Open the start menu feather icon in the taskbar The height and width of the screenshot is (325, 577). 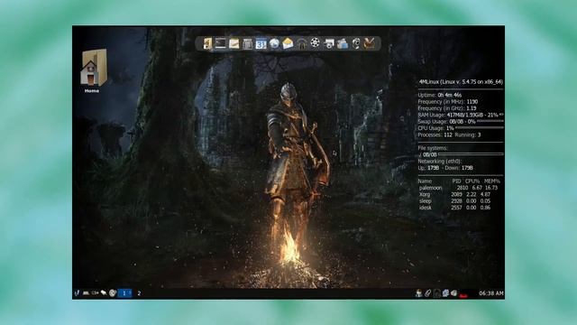click(x=77, y=292)
